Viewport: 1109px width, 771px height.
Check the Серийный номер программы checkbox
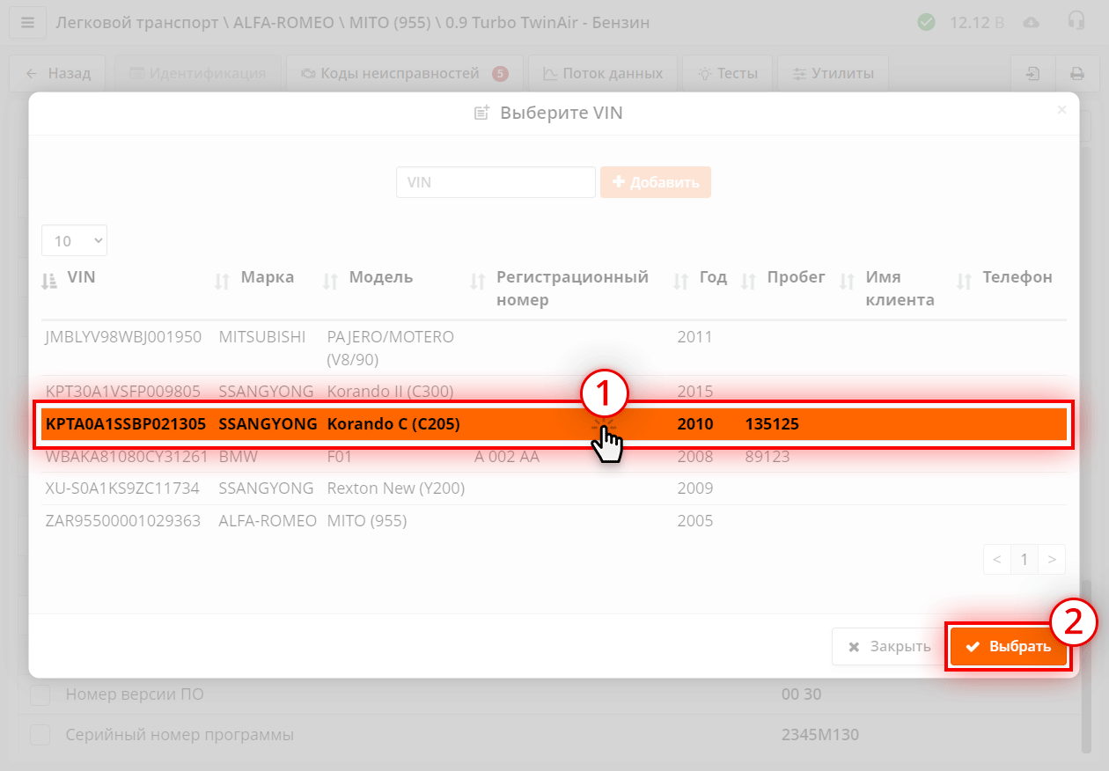pos(40,734)
